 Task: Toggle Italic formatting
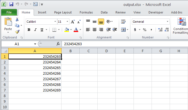(x=35, y=30)
